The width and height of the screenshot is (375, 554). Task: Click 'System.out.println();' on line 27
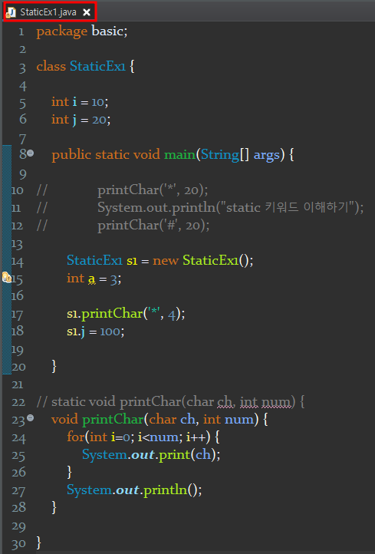[x=134, y=490]
